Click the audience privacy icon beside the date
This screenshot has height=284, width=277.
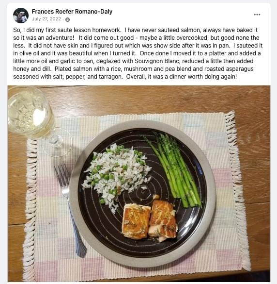click(x=68, y=19)
